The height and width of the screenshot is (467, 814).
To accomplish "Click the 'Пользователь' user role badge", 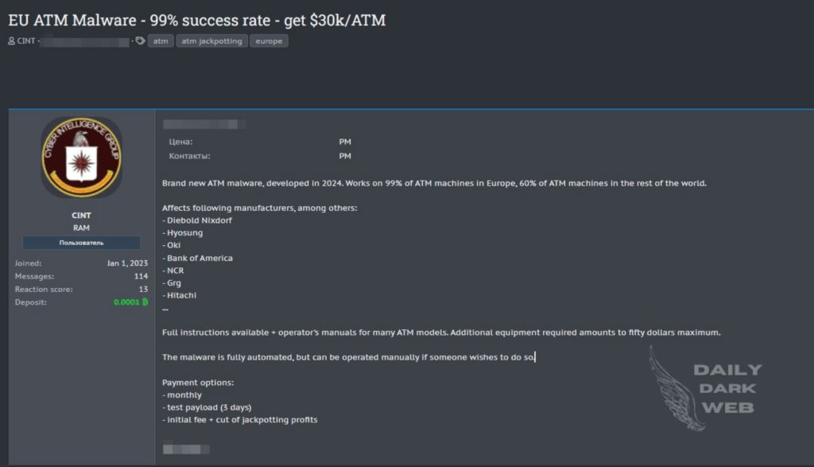I will 81,243.
